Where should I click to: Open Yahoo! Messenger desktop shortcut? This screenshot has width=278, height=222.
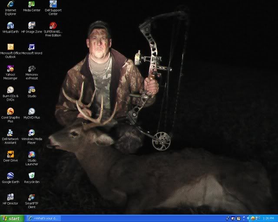tap(10, 72)
